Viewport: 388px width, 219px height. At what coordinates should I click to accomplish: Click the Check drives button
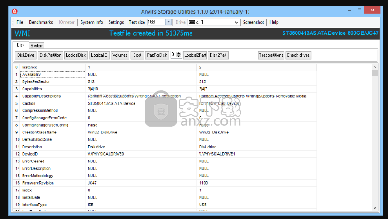coord(298,55)
